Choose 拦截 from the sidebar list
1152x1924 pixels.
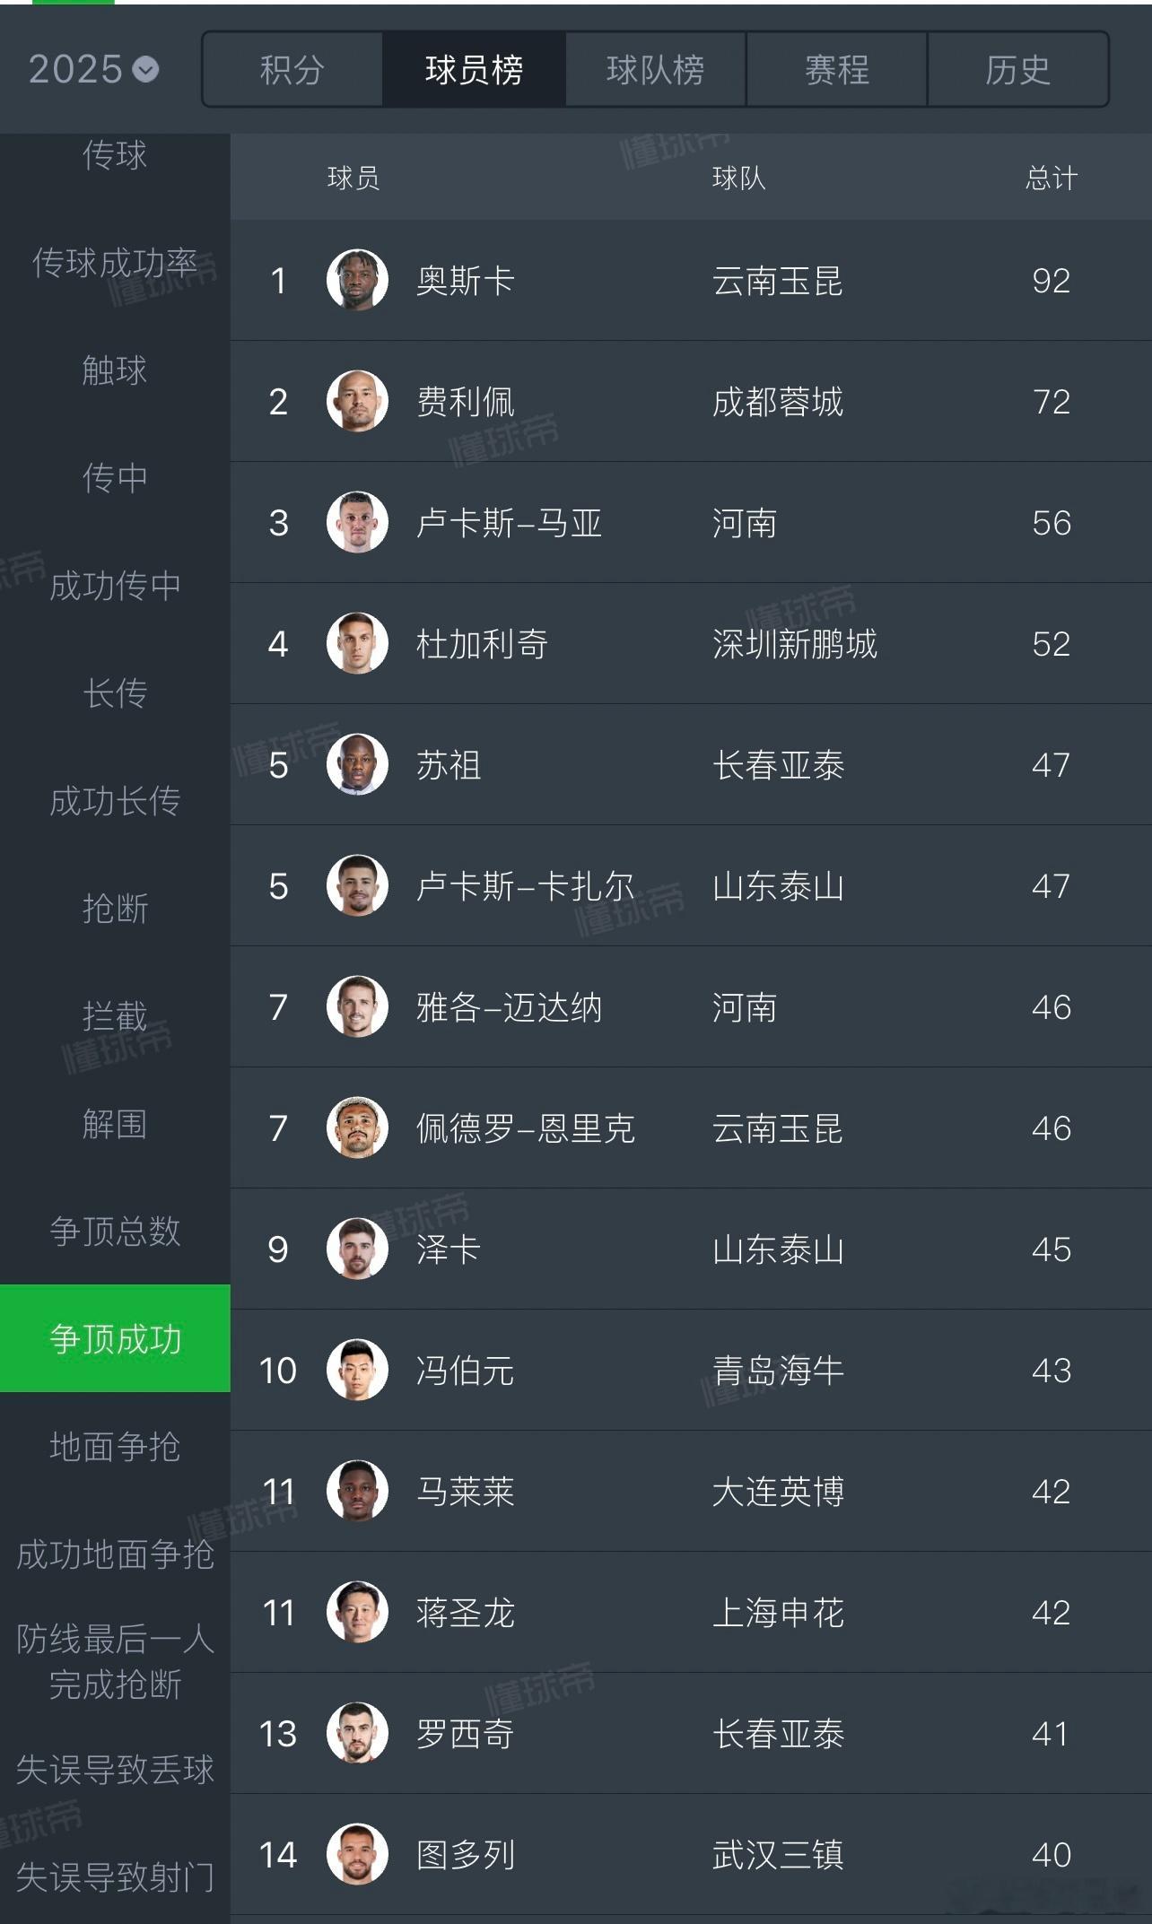(x=115, y=1015)
